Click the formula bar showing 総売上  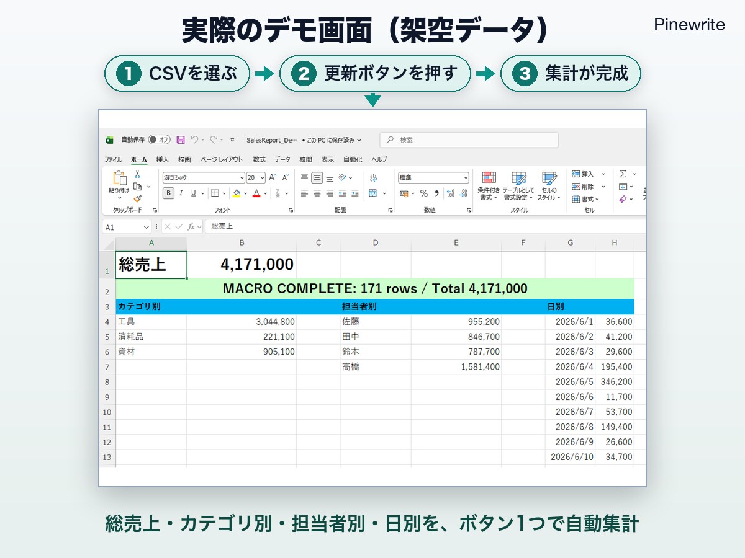(425, 227)
